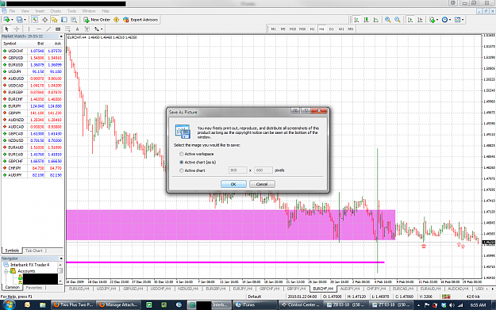
Task: Switch chart to bar chart icon
Action: coord(356,20)
